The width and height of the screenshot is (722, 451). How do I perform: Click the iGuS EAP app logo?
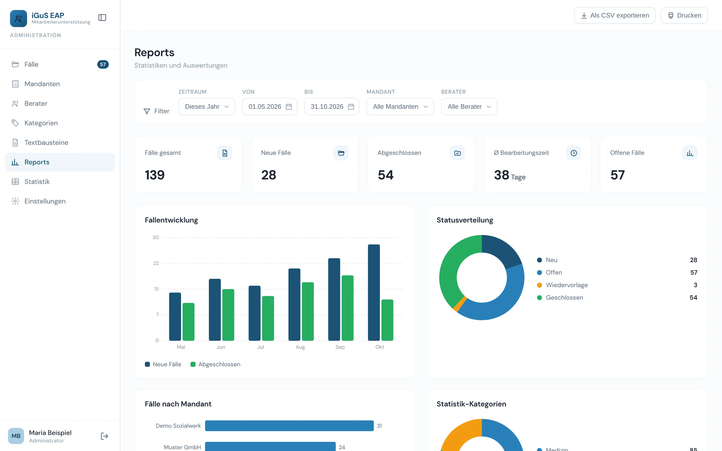click(x=18, y=18)
